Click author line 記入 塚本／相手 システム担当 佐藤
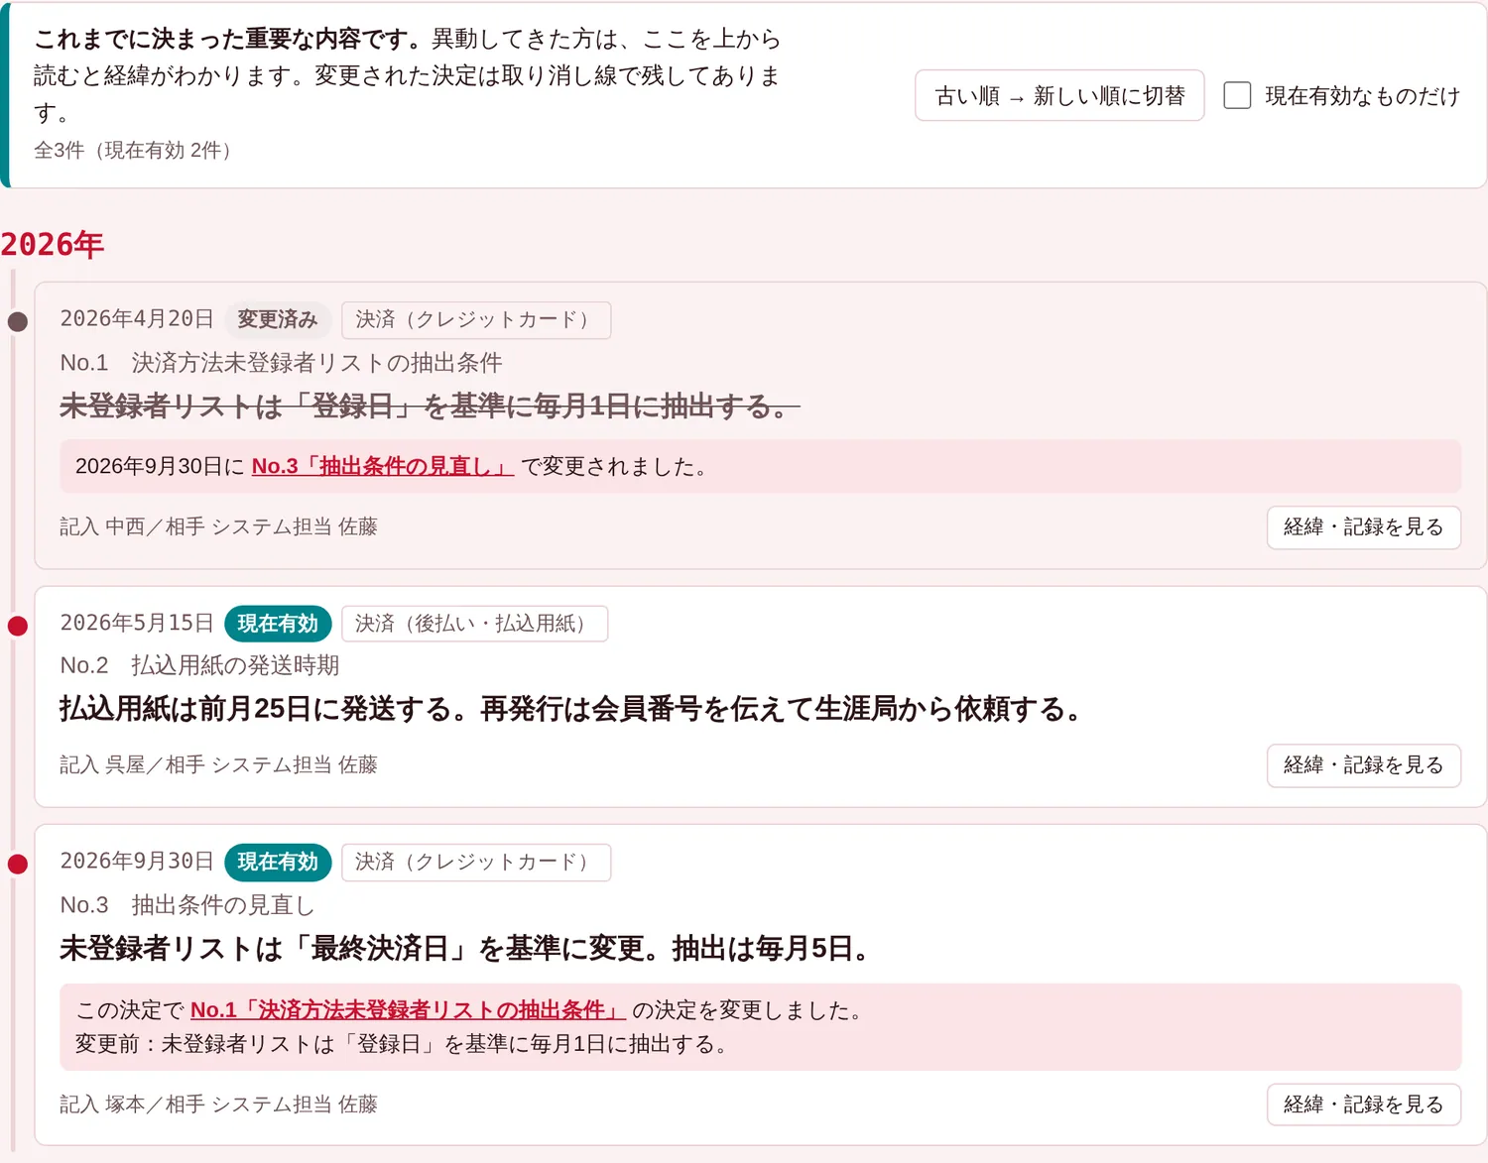 (218, 1105)
